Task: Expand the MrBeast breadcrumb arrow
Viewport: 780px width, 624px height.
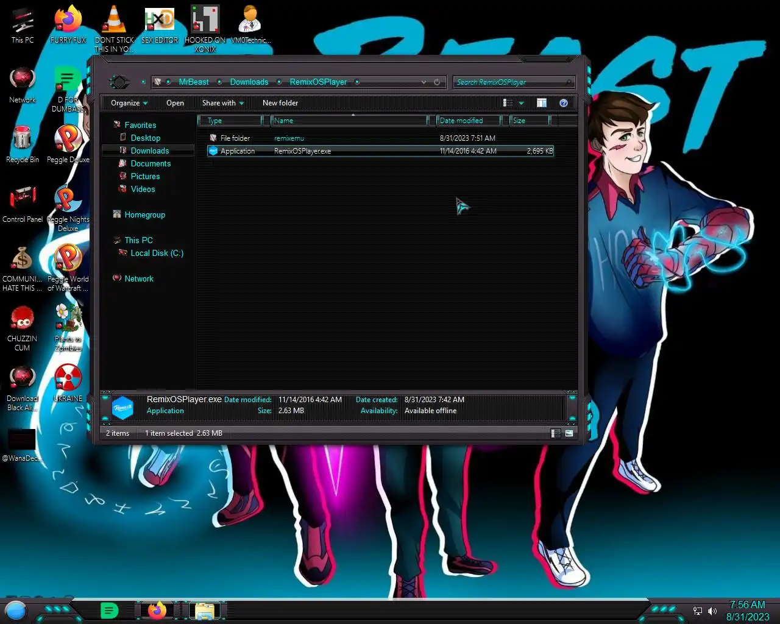Action: click(219, 82)
